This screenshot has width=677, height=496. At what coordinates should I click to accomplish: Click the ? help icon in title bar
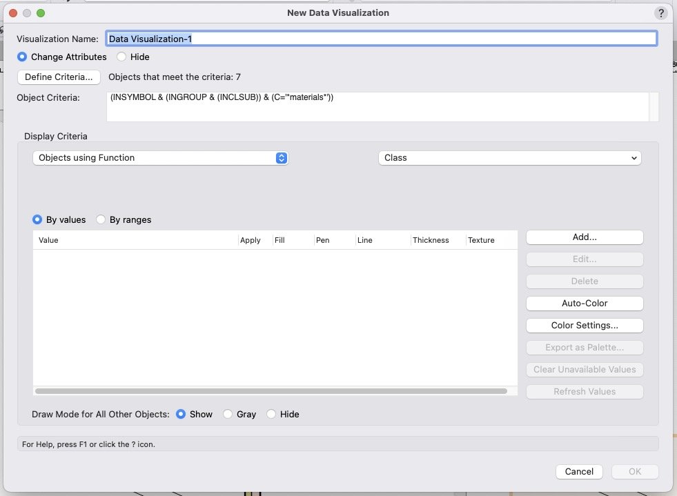click(x=659, y=13)
